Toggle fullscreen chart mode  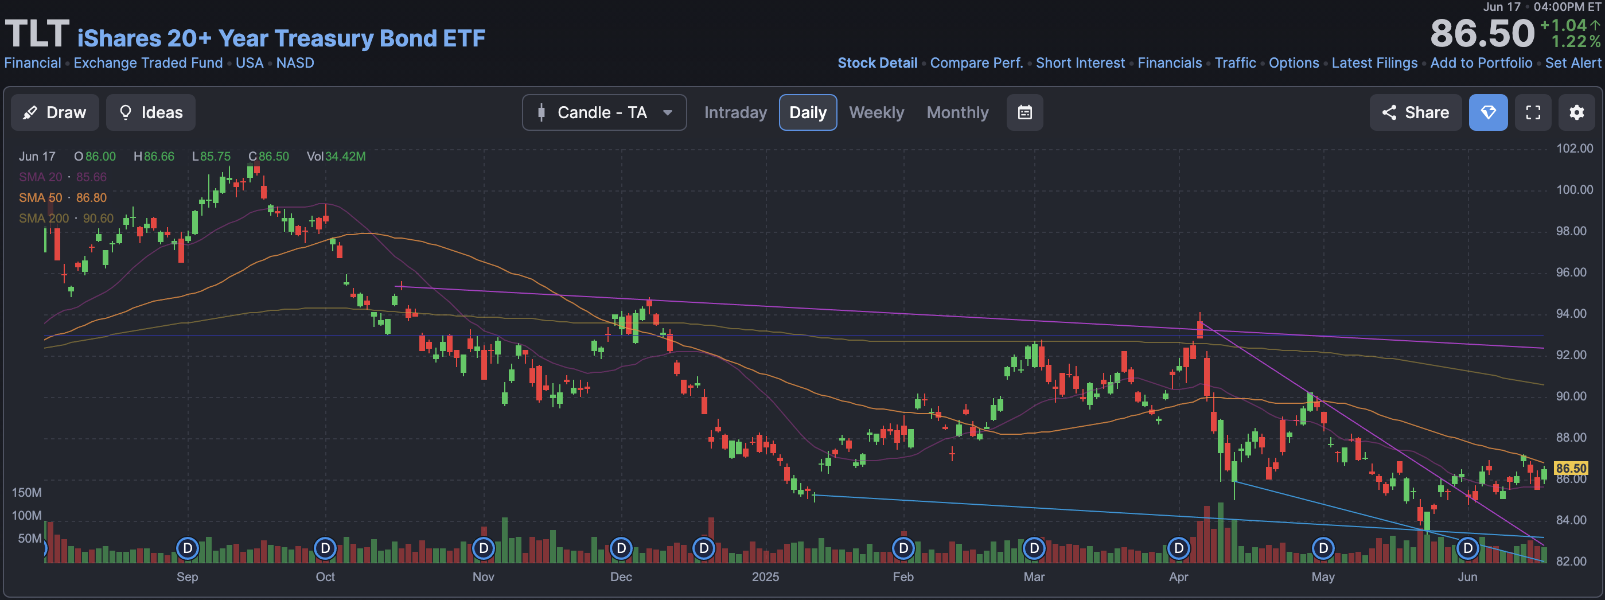coord(1533,112)
